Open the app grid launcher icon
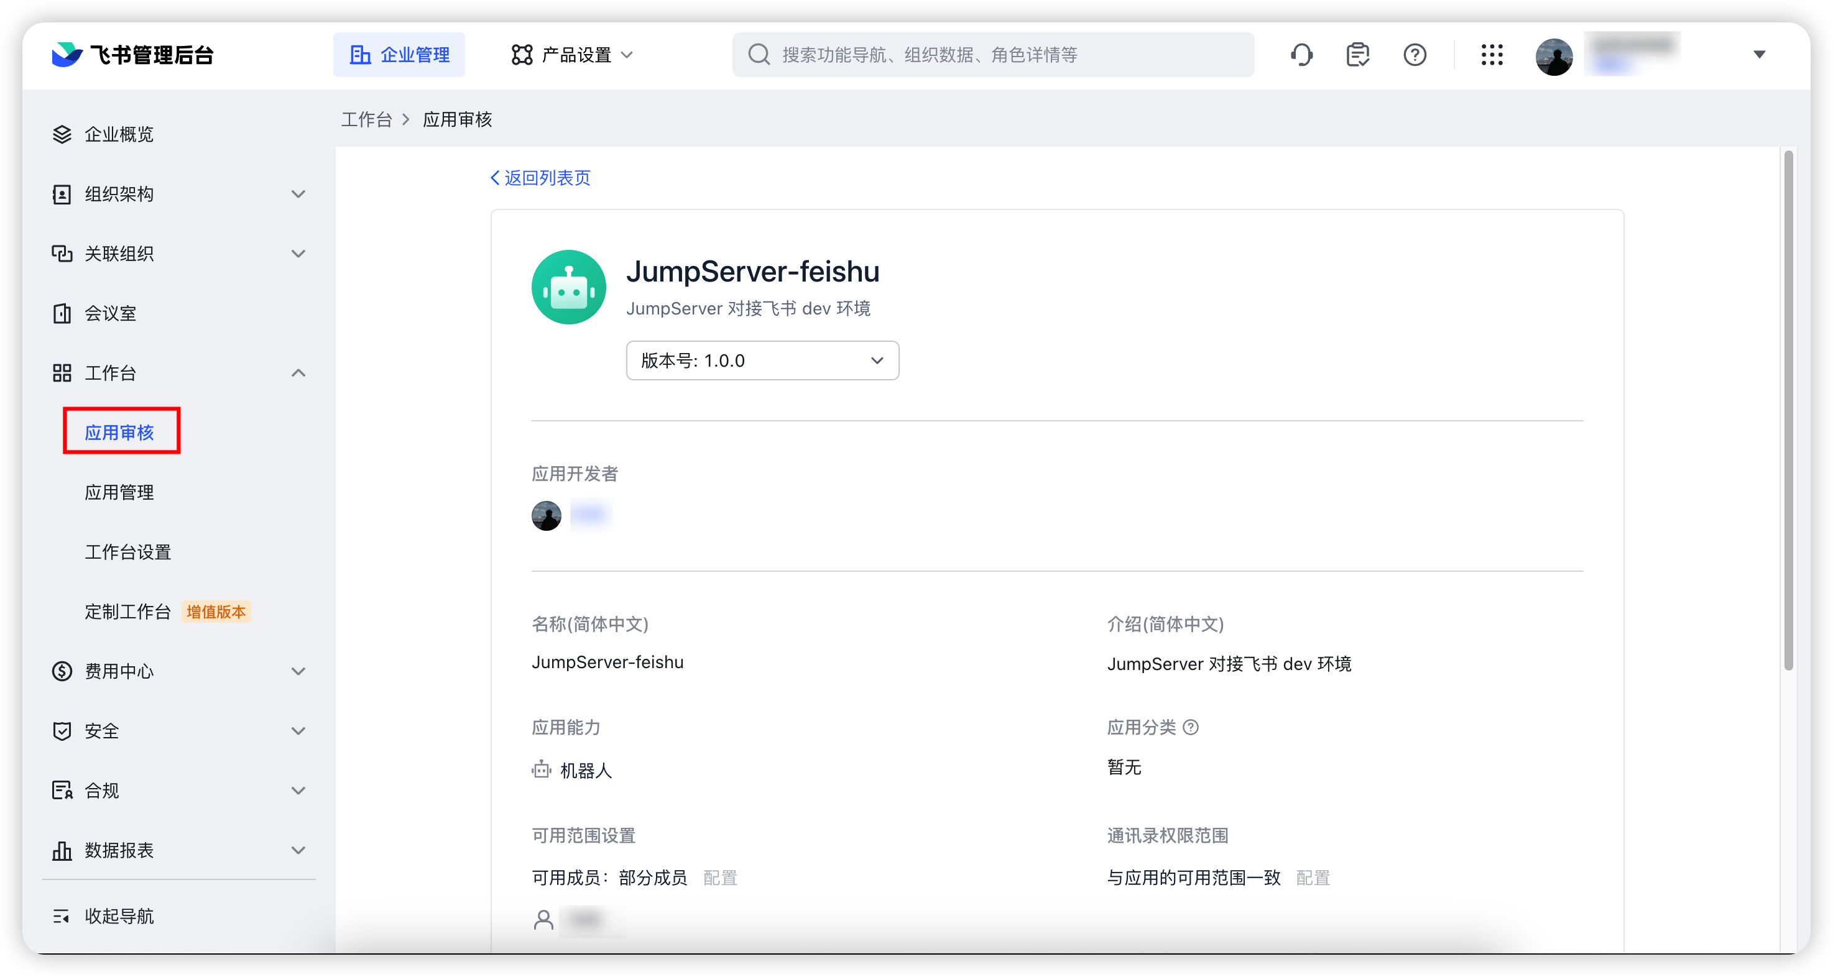Image resolution: width=1833 pixels, height=977 pixels. [1492, 55]
